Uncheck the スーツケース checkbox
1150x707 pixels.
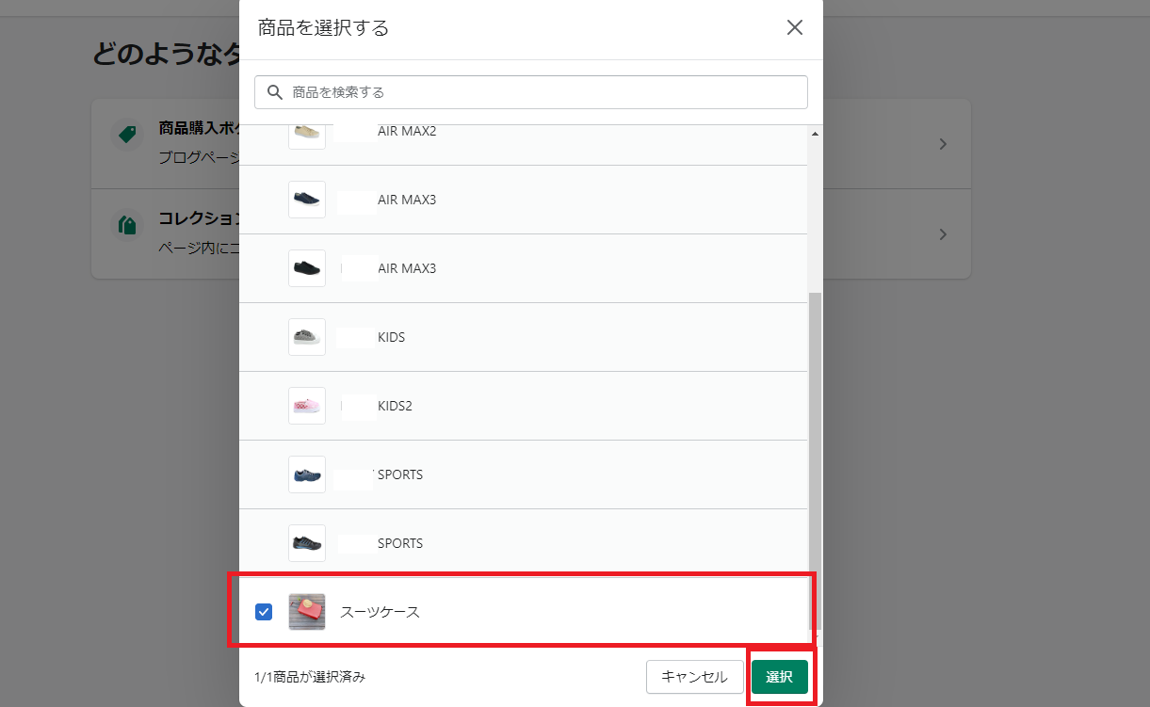[x=264, y=612]
